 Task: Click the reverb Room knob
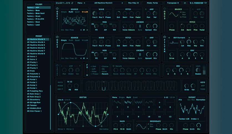[116, 70]
